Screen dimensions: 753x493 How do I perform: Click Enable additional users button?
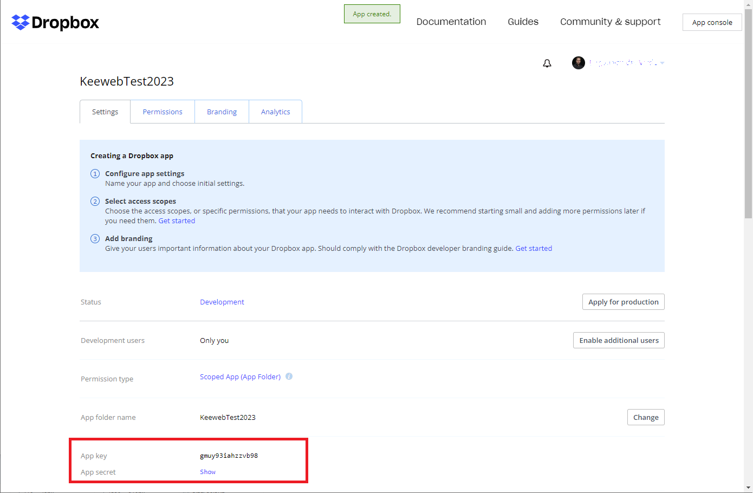(619, 340)
